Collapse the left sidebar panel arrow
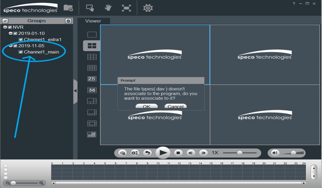 (75, 91)
